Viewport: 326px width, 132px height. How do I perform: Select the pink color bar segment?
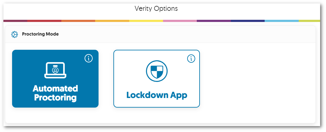(x=180, y=21)
